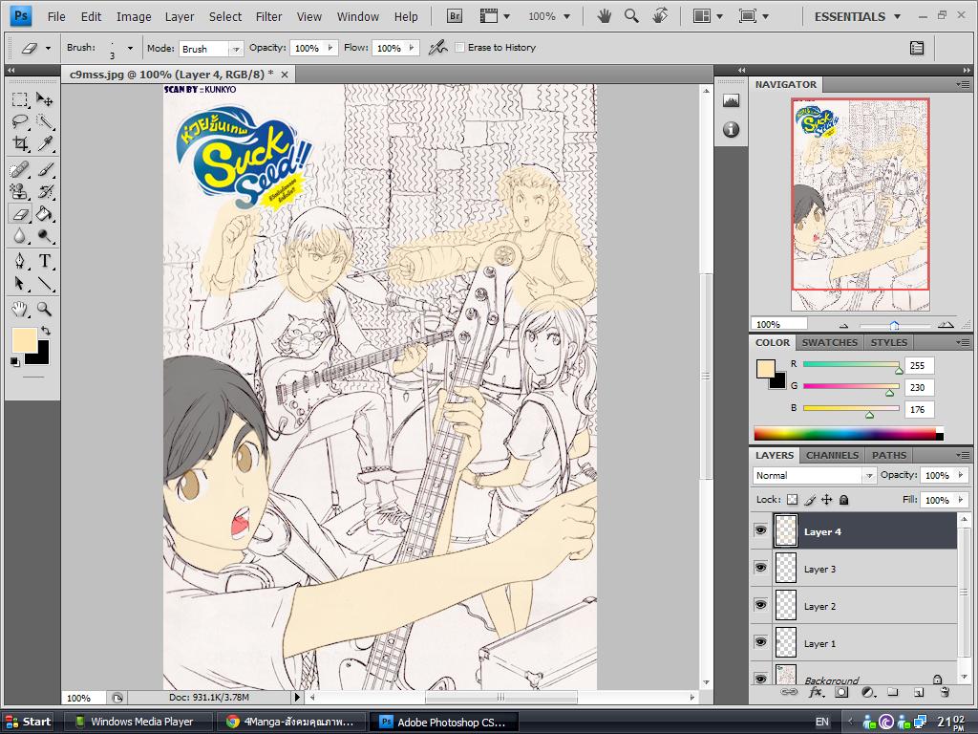978x734 pixels.
Task: Add a layer mask
Action: 841,692
